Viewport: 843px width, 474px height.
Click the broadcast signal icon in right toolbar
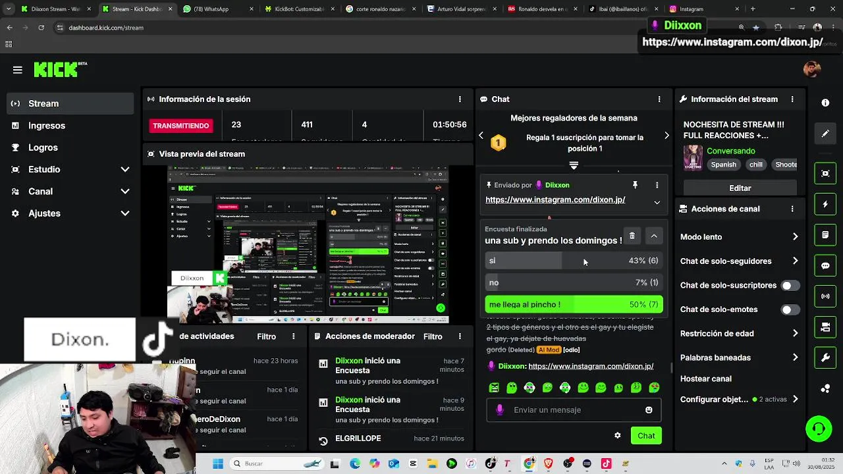point(825,296)
